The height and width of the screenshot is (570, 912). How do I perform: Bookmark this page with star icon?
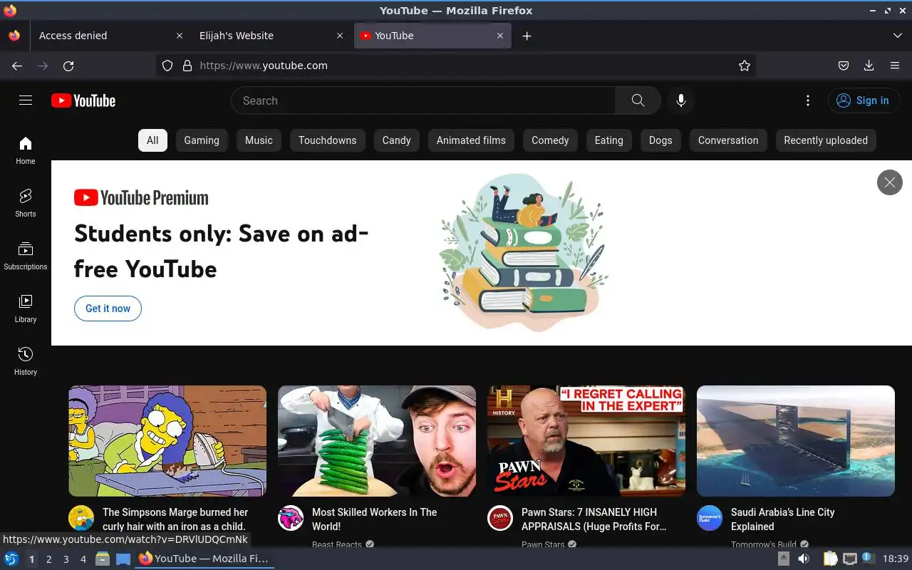pyautogui.click(x=745, y=66)
